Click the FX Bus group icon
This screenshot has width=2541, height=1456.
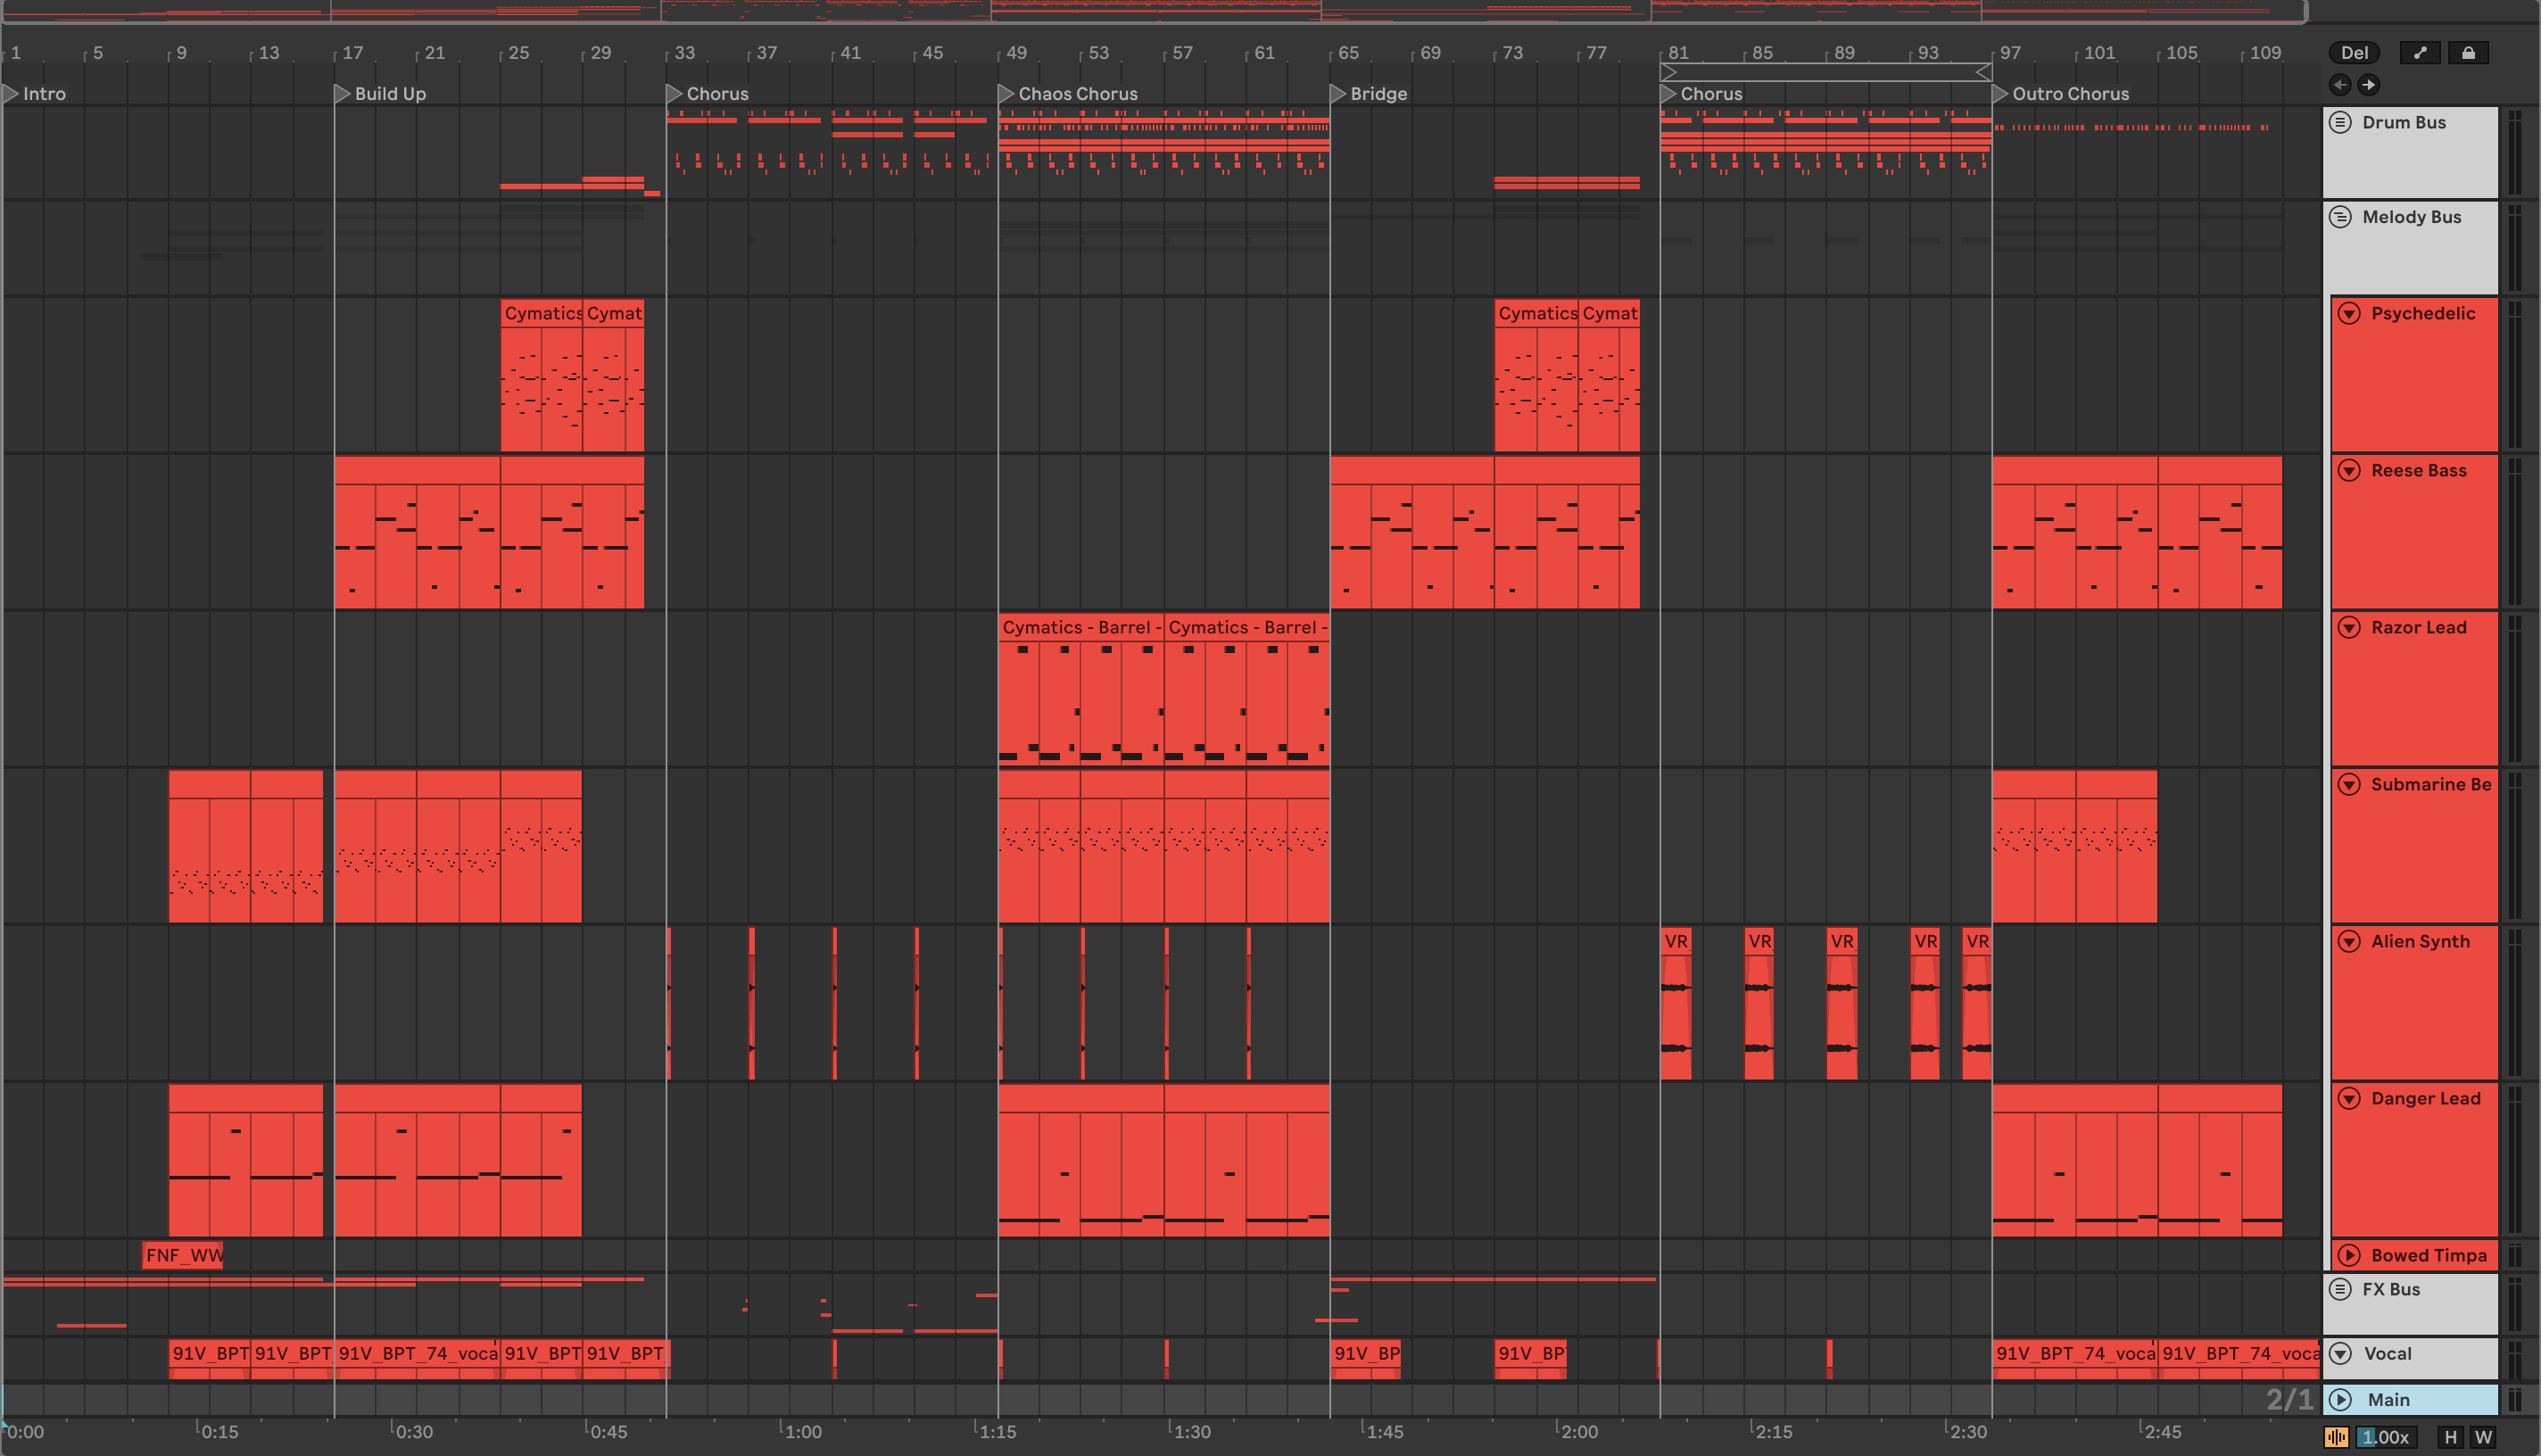click(x=2340, y=1290)
